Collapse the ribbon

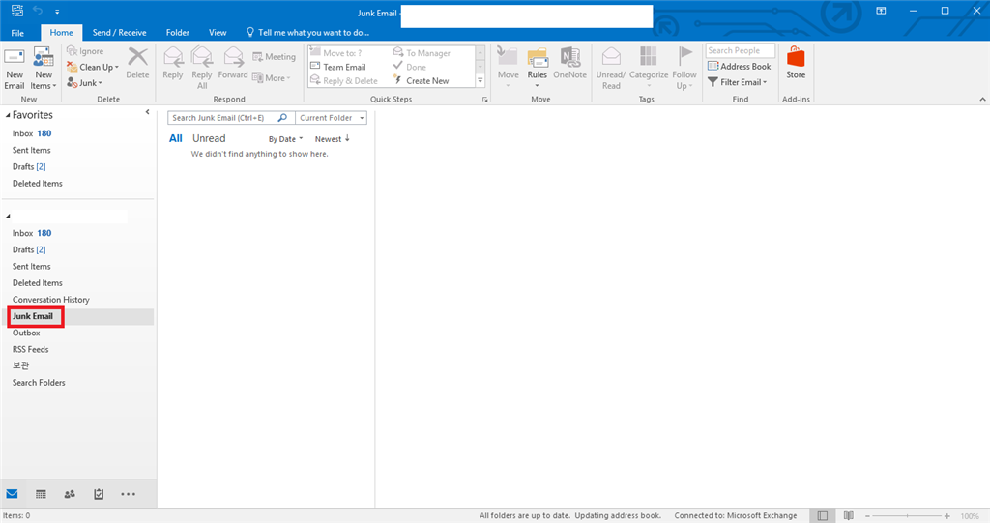click(x=982, y=100)
